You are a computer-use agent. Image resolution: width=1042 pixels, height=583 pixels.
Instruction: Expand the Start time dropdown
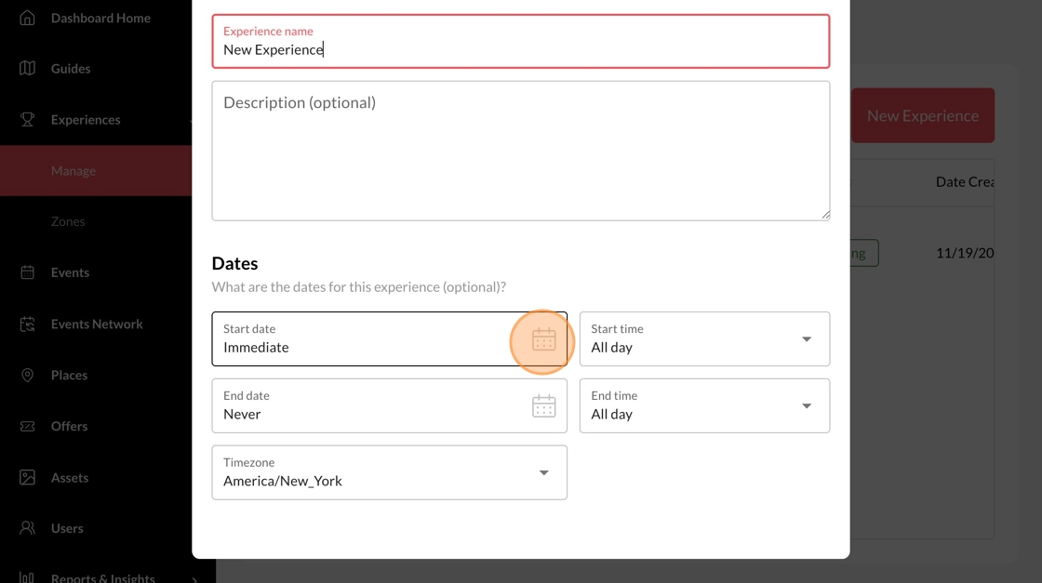coord(806,339)
